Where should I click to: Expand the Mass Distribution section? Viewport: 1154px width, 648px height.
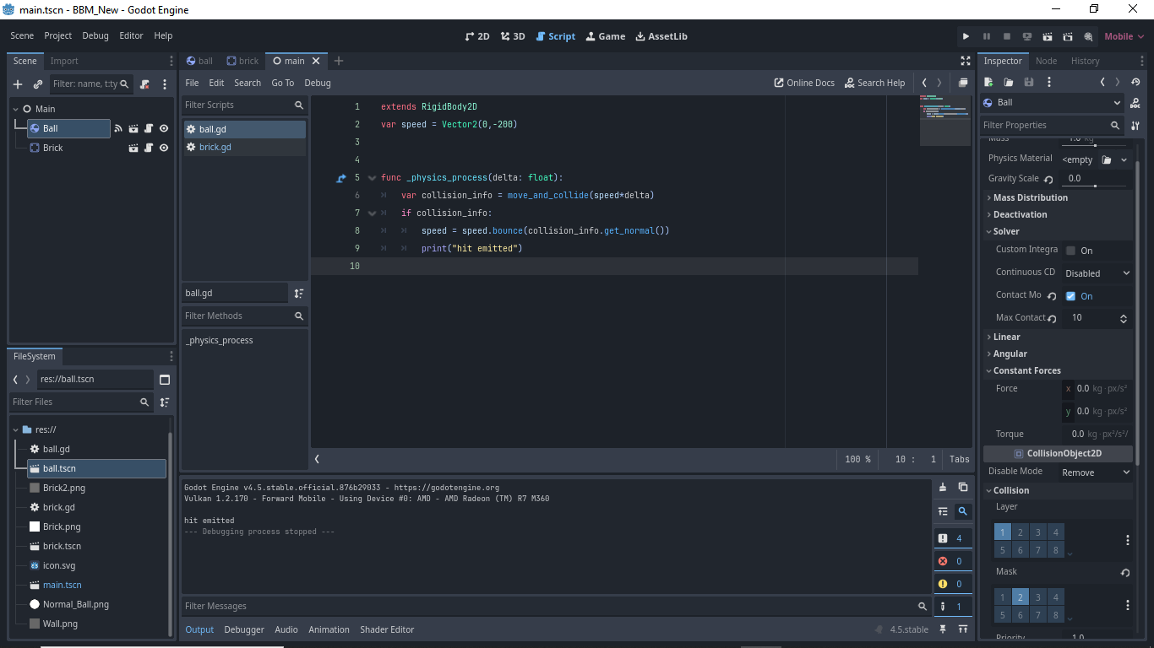pos(1058,197)
